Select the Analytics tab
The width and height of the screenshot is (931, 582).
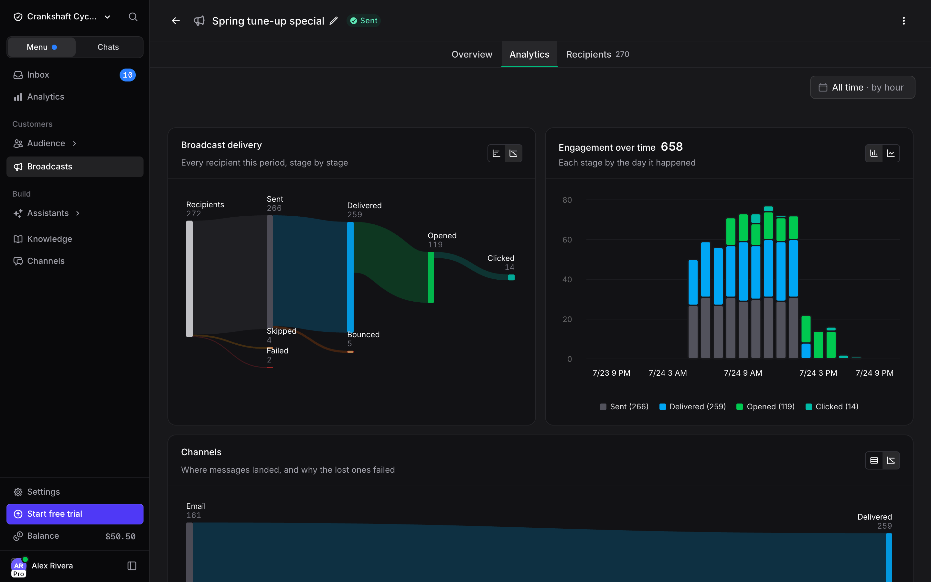(530, 54)
